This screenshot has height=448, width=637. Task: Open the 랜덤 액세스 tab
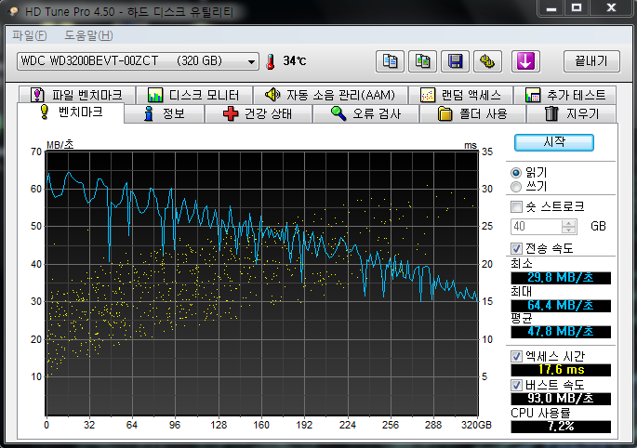click(460, 95)
